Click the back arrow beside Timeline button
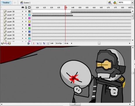Image resolution: width=135 pixels, height=106 pixels. tap(15, 3)
